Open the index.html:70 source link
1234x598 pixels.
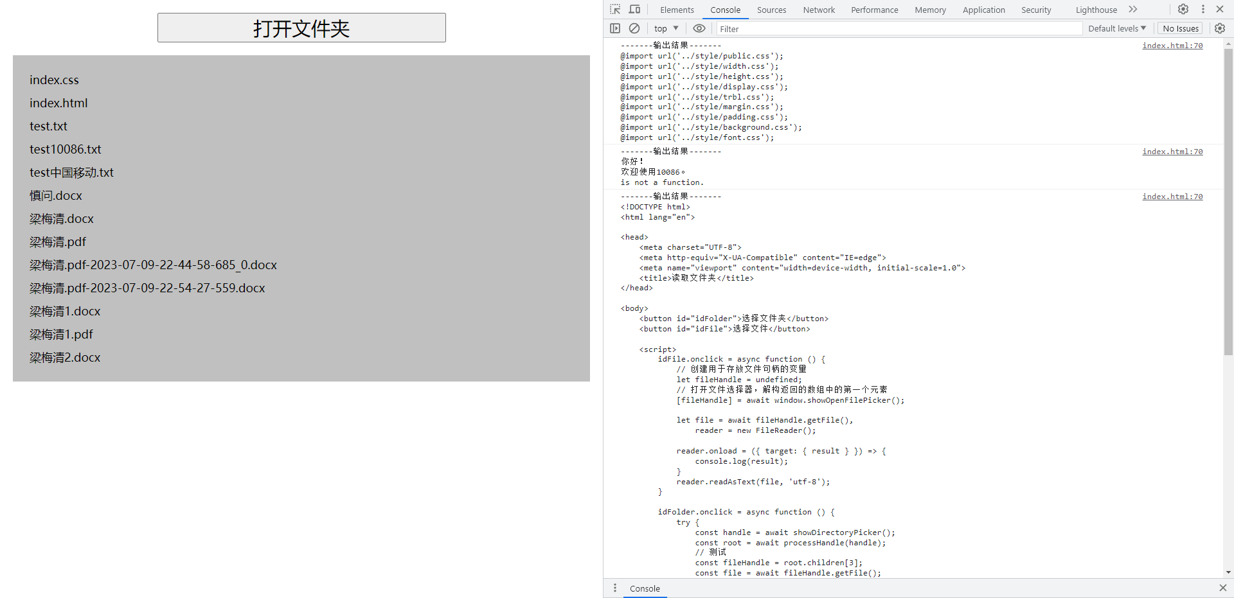[1172, 45]
